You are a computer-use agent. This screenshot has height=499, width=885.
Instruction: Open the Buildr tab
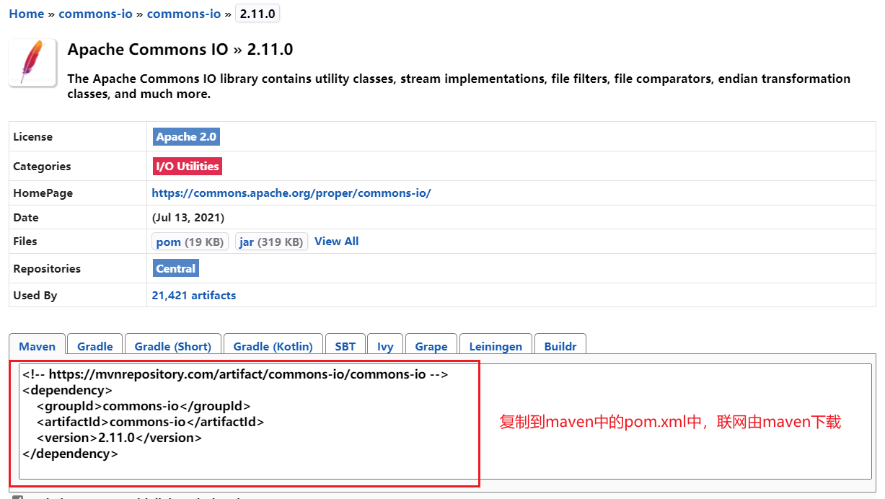(x=560, y=346)
